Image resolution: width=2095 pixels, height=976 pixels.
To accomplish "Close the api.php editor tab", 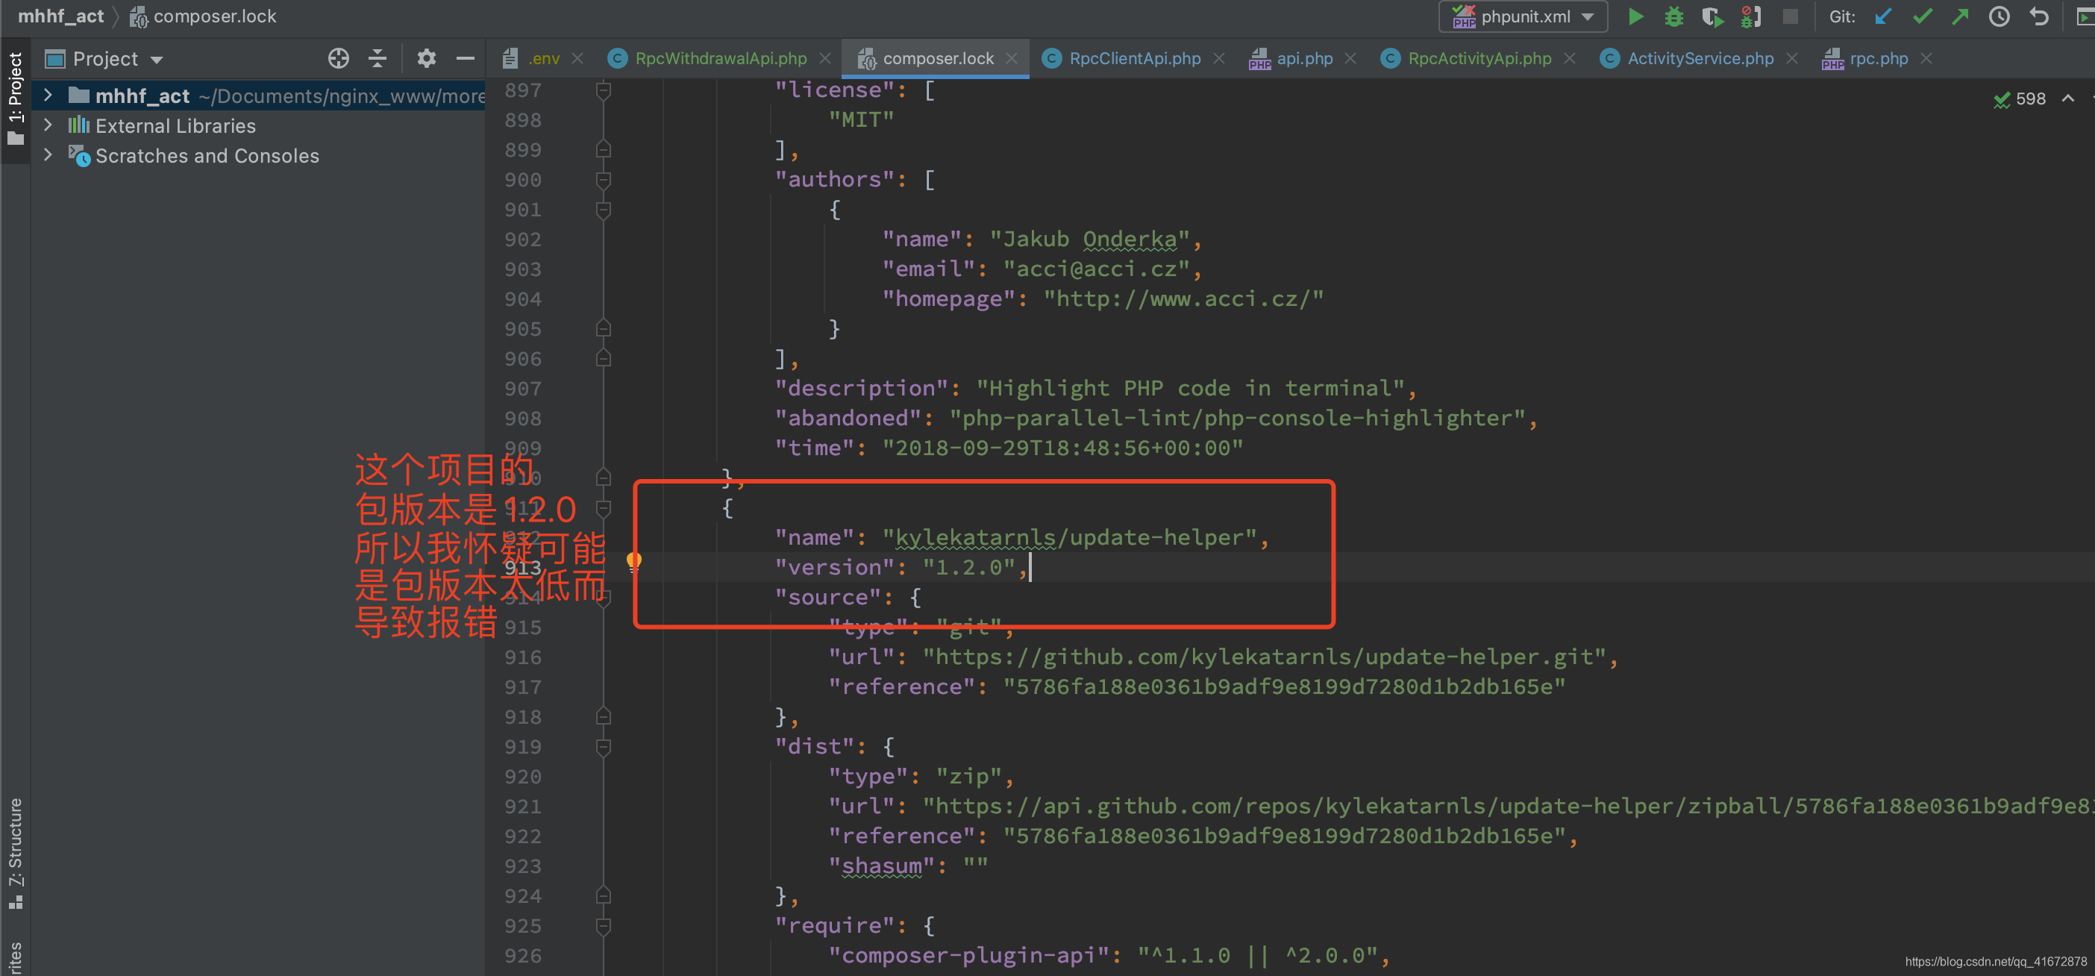I will click(1351, 57).
